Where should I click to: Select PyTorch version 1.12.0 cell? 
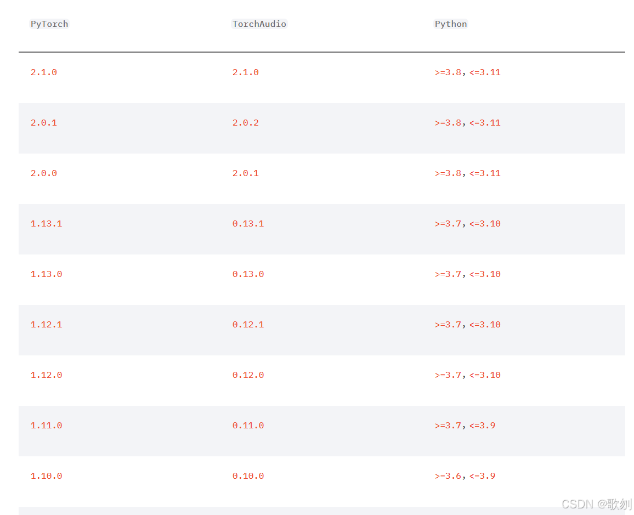tap(47, 376)
